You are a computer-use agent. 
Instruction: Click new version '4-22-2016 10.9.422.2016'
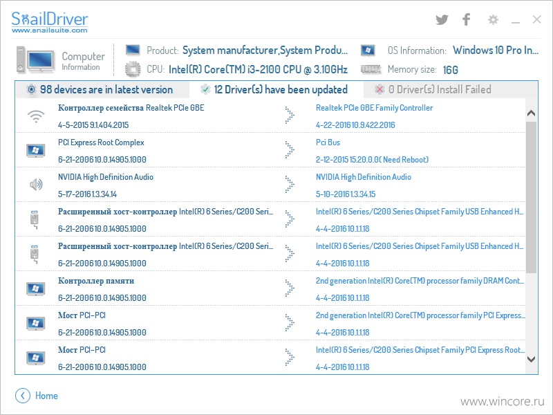[355, 125]
